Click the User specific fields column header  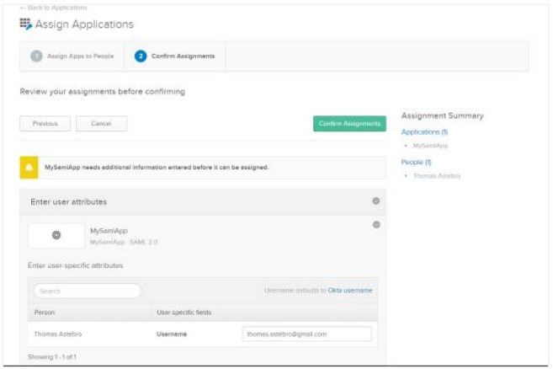(x=184, y=313)
